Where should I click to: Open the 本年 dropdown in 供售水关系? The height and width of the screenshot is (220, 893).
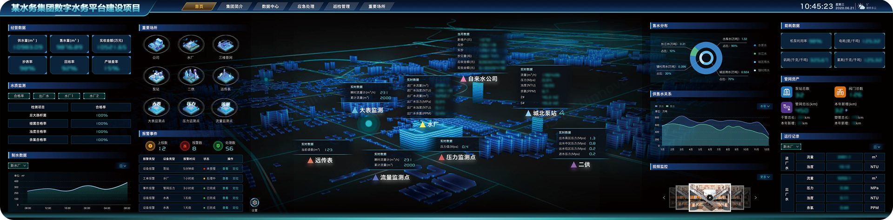[x=765, y=106]
